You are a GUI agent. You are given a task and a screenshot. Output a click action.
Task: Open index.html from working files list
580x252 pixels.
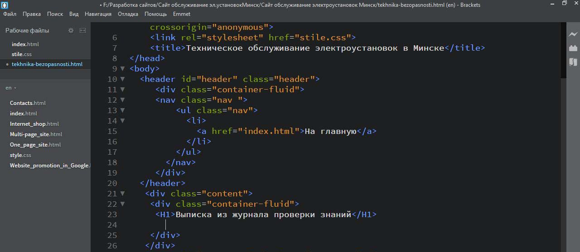coord(25,44)
